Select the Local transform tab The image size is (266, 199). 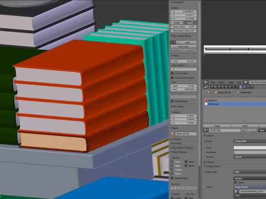click(x=190, y=23)
